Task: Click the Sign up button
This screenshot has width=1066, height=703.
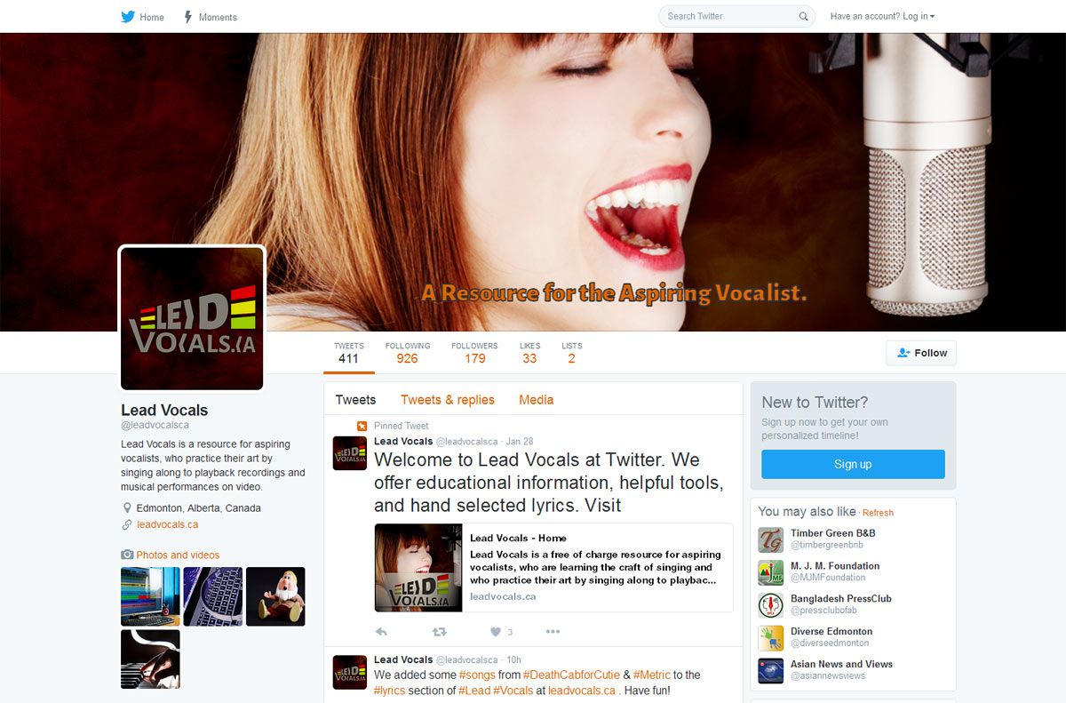Action: pyautogui.click(x=853, y=464)
